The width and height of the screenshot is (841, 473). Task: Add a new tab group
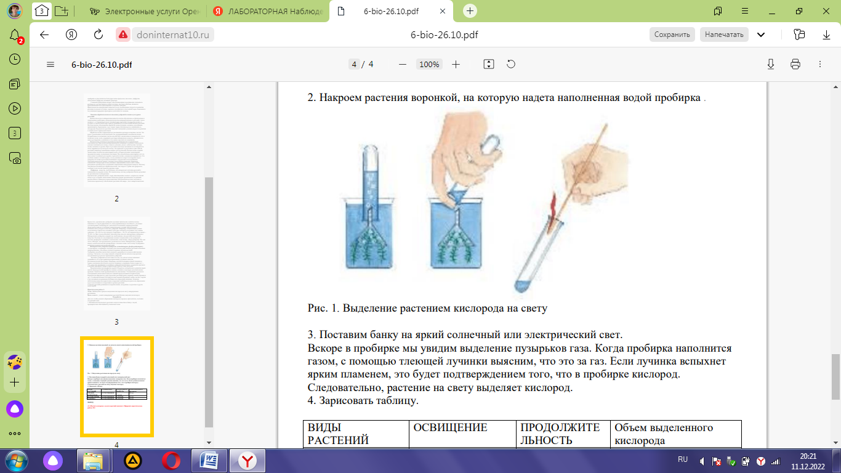coord(61,10)
